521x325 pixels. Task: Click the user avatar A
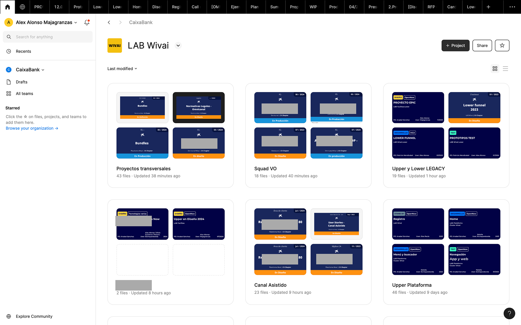pyautogui.click(x=9, y=22)
